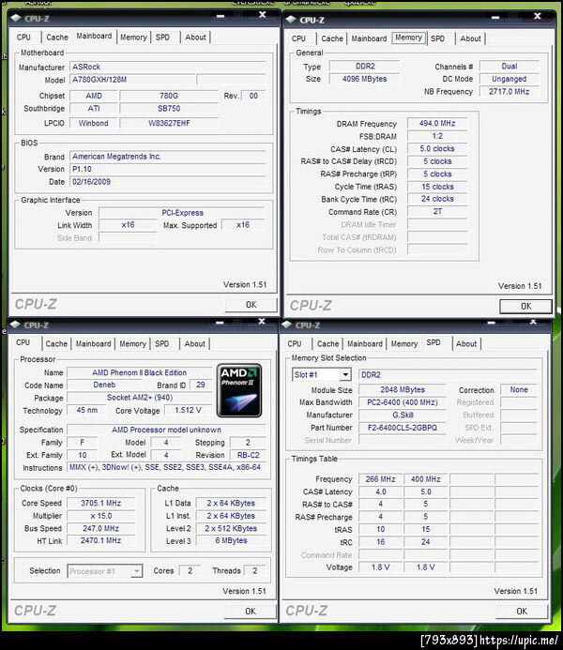Click the NB Frequency 2717.0 MHz value
The image size is (563, 650).
click(510, 92)
